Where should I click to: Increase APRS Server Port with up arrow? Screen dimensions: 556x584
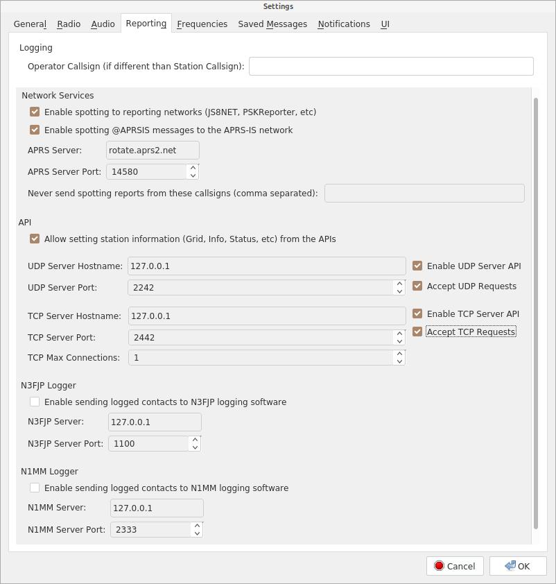[x=193, y=168]
